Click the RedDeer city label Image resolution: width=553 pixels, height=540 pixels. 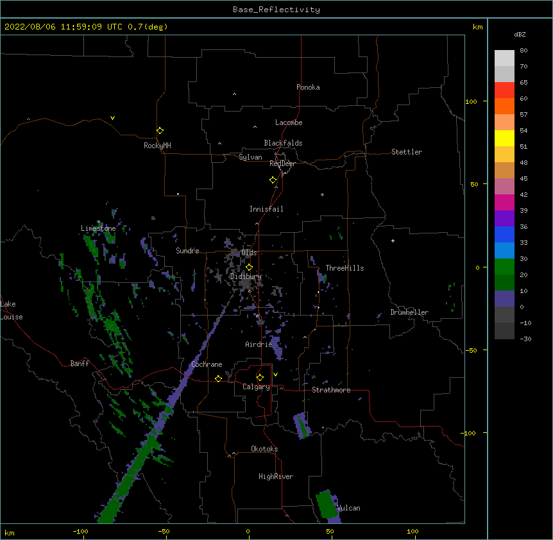[282, 164]
